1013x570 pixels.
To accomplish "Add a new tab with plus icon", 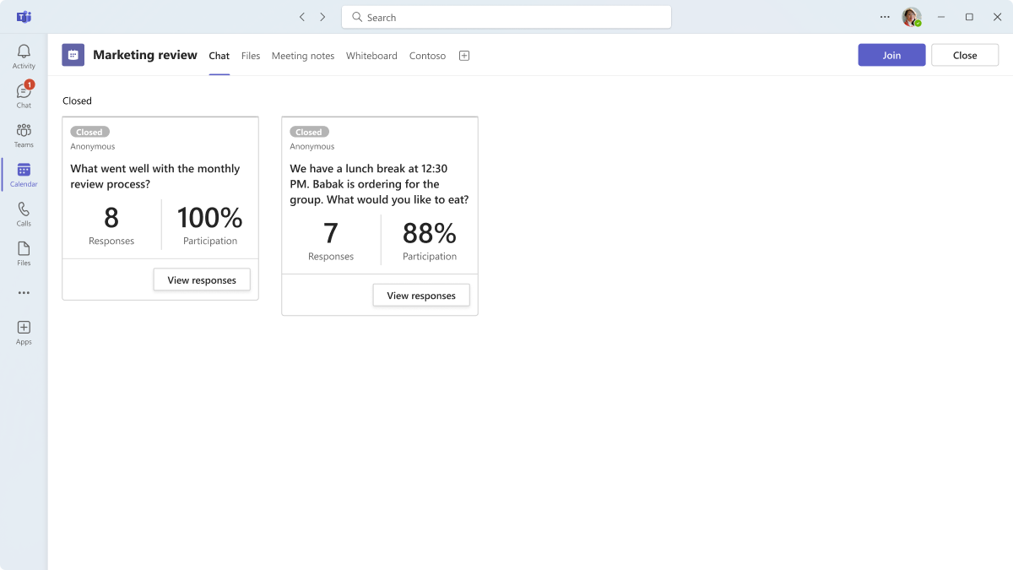I will pyautogui.click(x=464, y=56).
